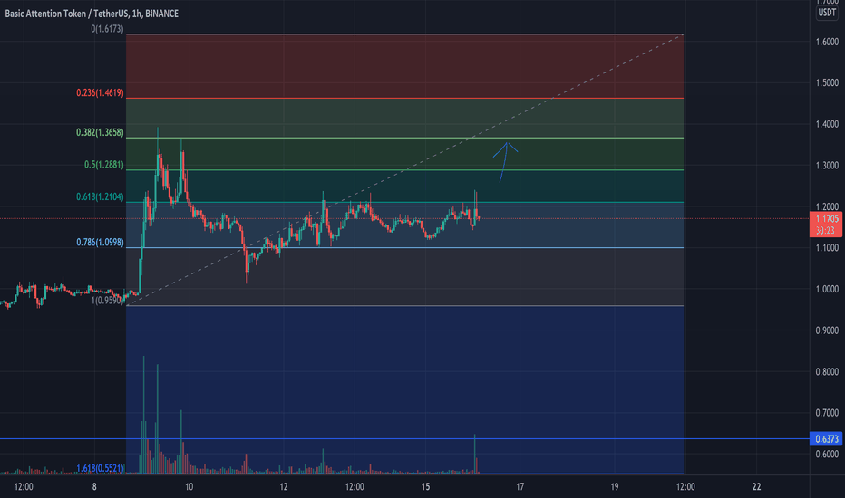Select the red 0.236 Fibonacci level line

404,99
